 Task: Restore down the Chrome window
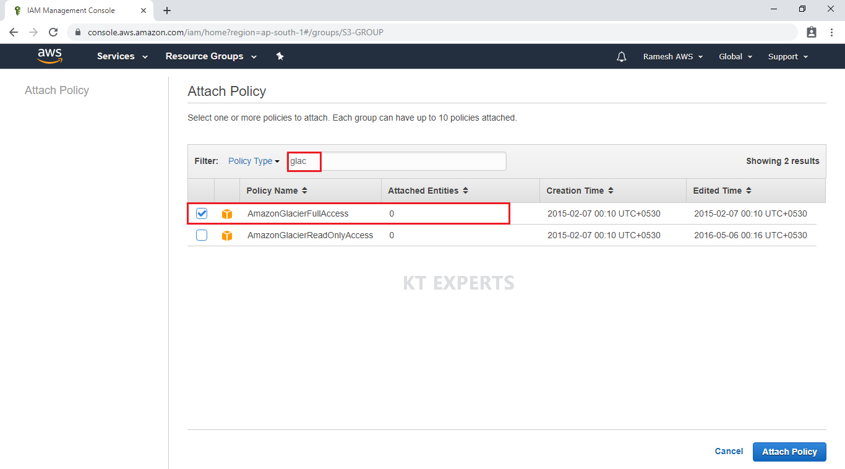tap(802, 9)
